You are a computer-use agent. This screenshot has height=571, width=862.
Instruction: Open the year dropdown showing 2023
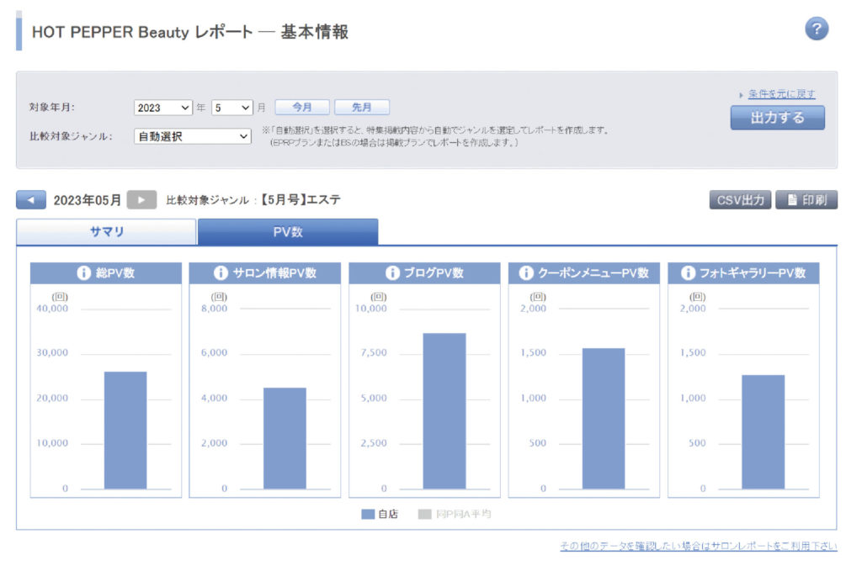tap(163, 108)
